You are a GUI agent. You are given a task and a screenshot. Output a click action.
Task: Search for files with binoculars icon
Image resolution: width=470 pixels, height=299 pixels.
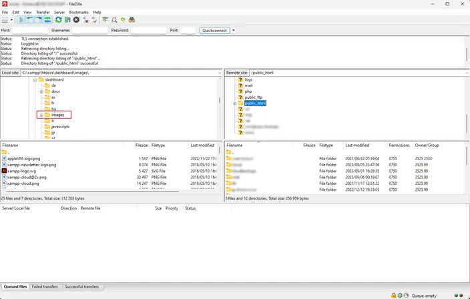point(132,20)
